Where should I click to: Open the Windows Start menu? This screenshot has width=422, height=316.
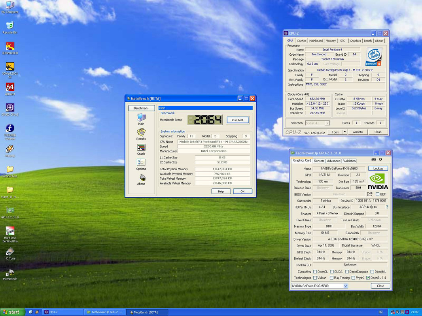pyautogui.click(x=12, y=312)
